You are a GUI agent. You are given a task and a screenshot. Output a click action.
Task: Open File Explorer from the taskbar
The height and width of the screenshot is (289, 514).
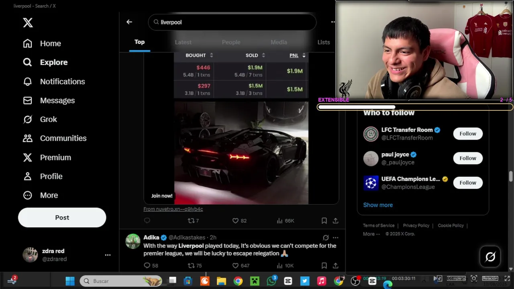pyautogui.click(x=221, y=281)
